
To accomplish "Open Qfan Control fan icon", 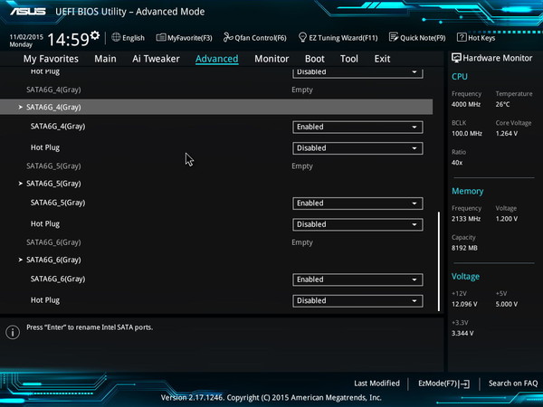I will click(228, 37).
